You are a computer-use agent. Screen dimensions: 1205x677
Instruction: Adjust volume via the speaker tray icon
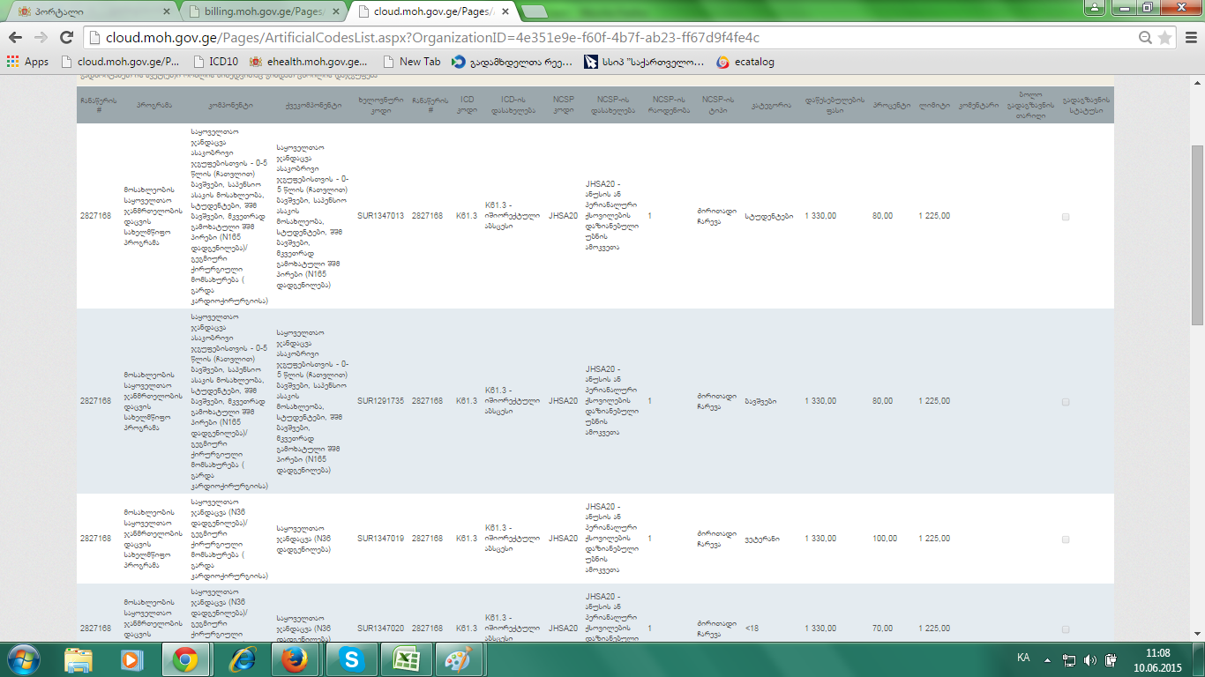point(1090,659)
